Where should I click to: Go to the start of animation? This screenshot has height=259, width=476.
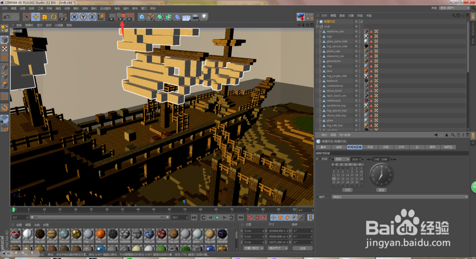[x=194, y=217]
